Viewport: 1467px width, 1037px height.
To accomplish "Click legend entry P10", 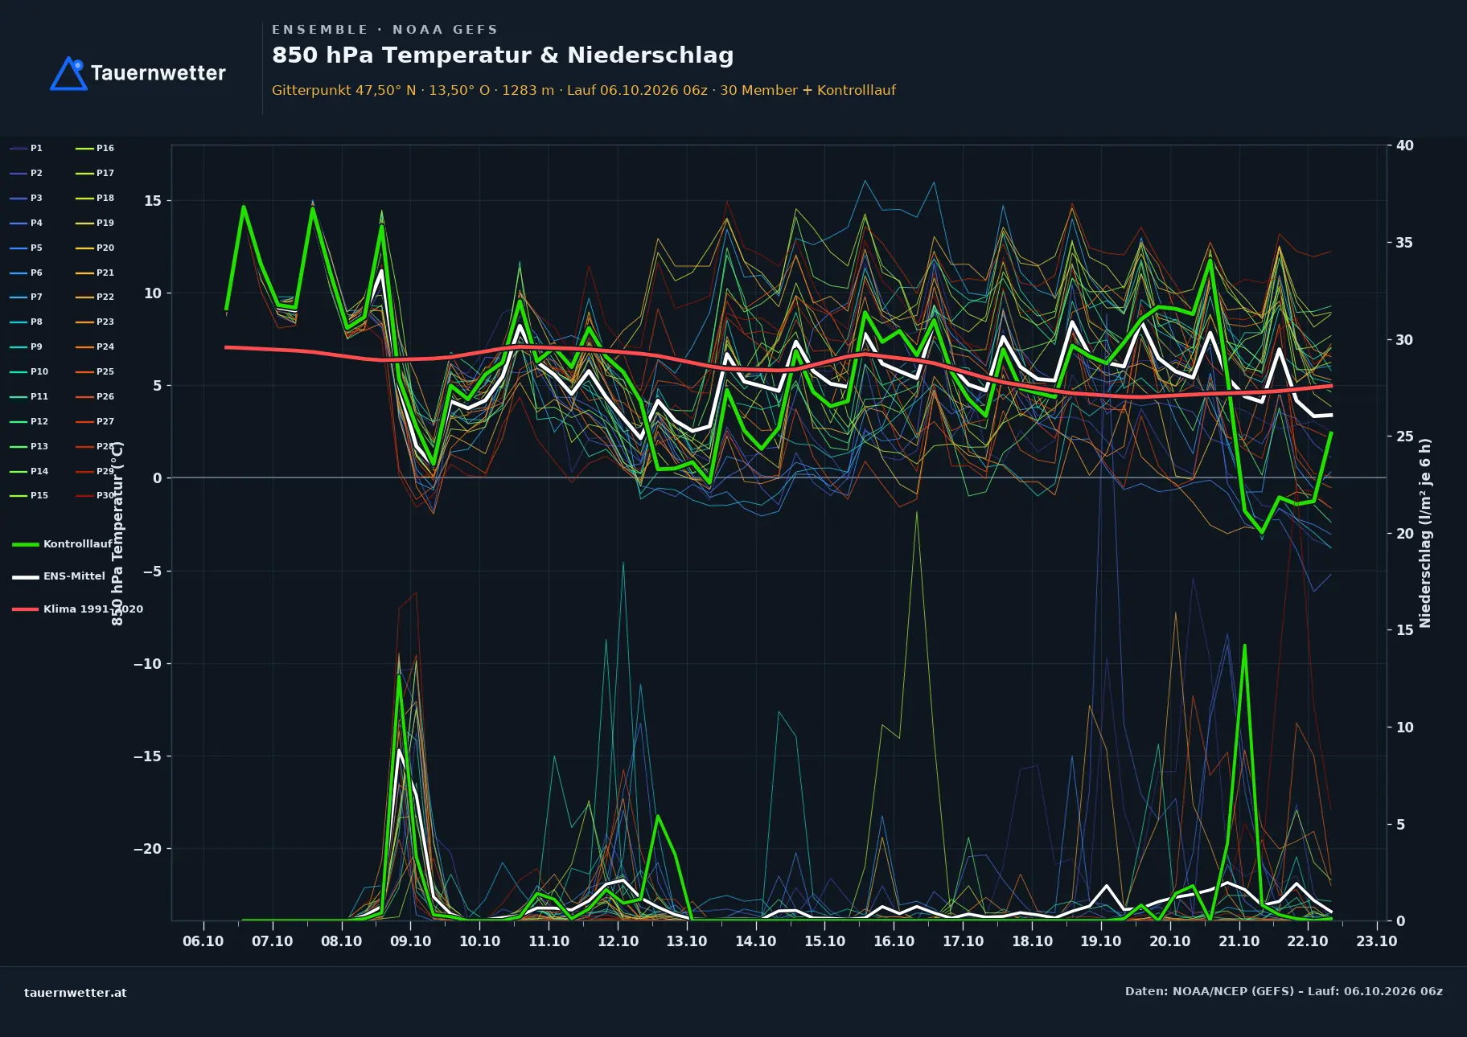I will pyautogui.click(x=29, y=371).
